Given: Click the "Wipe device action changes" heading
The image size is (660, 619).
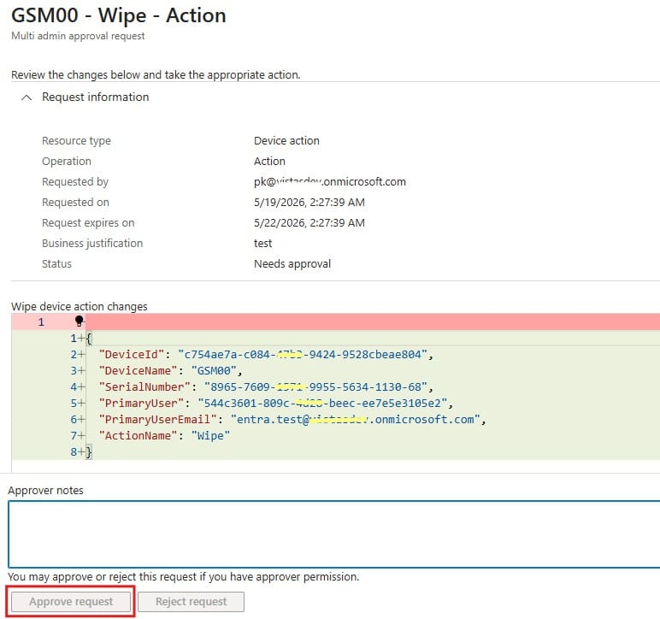Looking at the screenshot, I should tap(80, 306).
